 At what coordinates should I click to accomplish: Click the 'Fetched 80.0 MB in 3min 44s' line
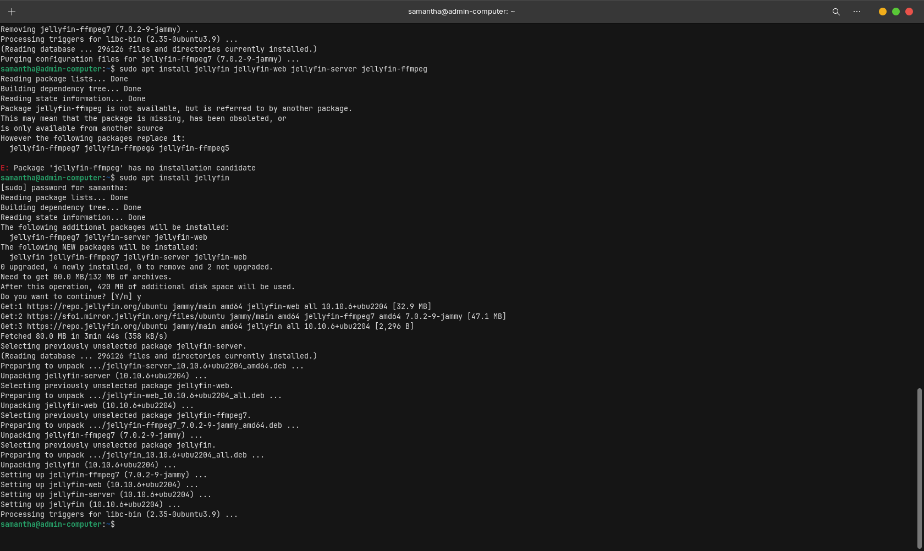[x=84, y=337]
